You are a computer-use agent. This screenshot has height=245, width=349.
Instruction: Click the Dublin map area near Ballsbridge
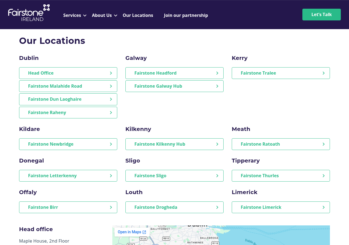click(x=209, y=238)
